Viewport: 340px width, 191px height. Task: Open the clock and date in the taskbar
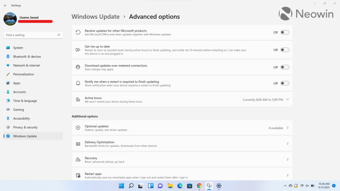(324, 186)
